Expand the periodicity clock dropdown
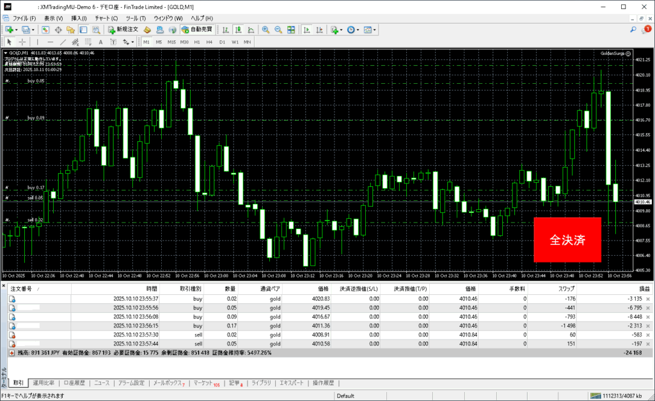The width and height of the screenshot is (655, 401). click(358, 29)
